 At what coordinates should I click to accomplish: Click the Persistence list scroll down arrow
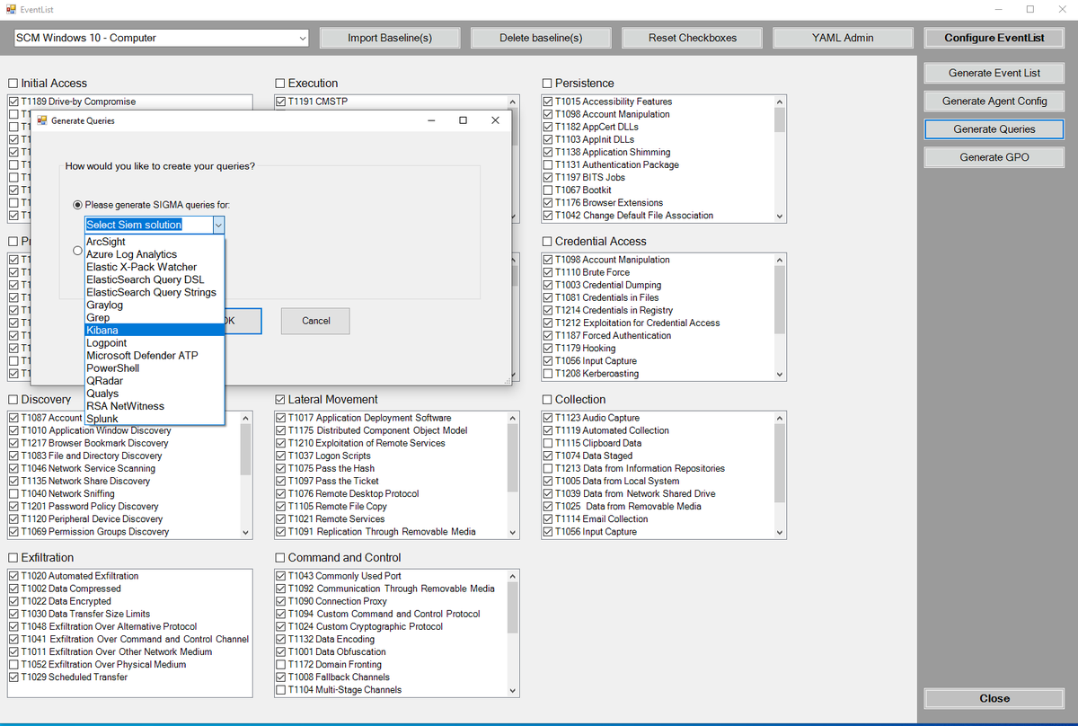[x=779, y=217]
